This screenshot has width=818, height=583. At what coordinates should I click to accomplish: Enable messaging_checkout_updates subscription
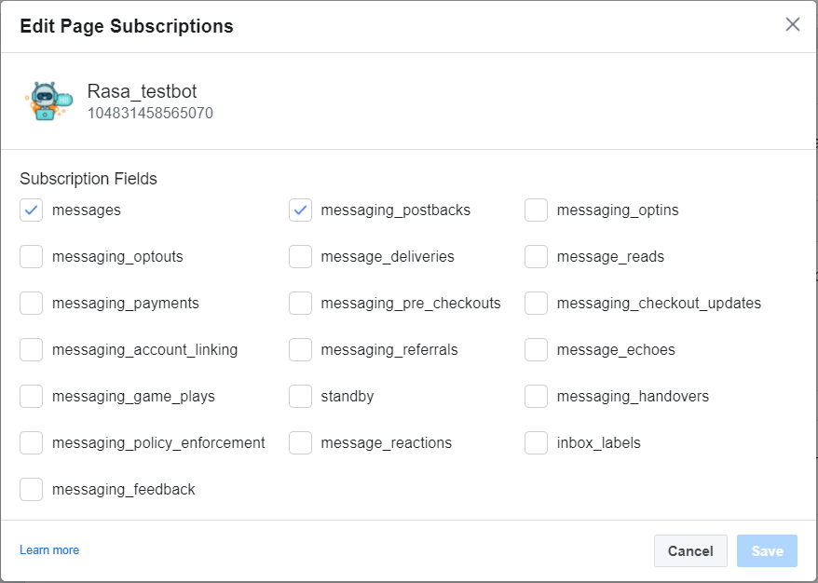click(x=536, y=304)
